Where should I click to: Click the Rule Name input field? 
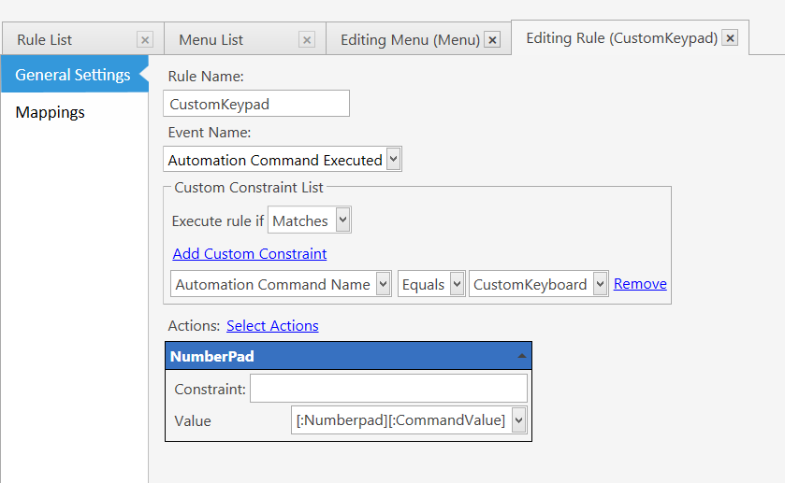pos(256,104)
